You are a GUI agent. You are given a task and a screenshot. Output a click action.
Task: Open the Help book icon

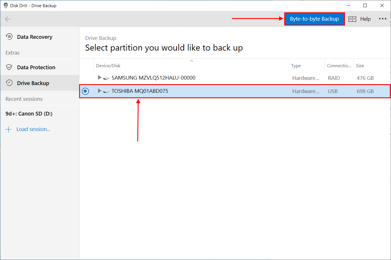pyautogui.click(x=352, y=19)
